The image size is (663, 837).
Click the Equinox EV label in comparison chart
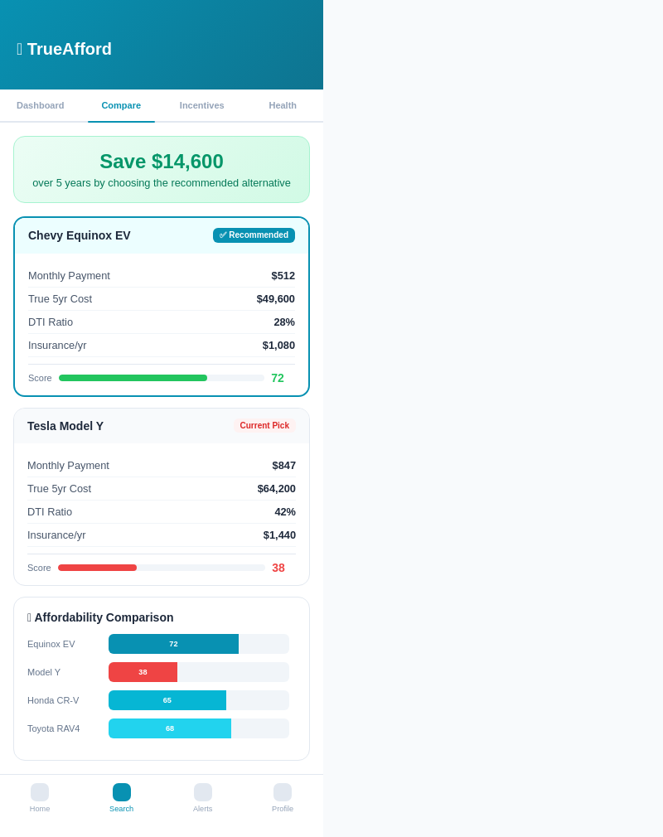point(51,644)
